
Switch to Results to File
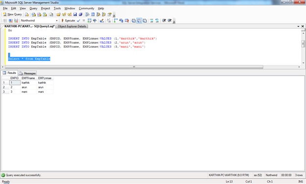(x=145, y=21)
